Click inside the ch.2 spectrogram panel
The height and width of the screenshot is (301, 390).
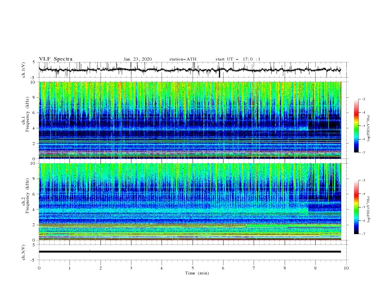point(190,202)
